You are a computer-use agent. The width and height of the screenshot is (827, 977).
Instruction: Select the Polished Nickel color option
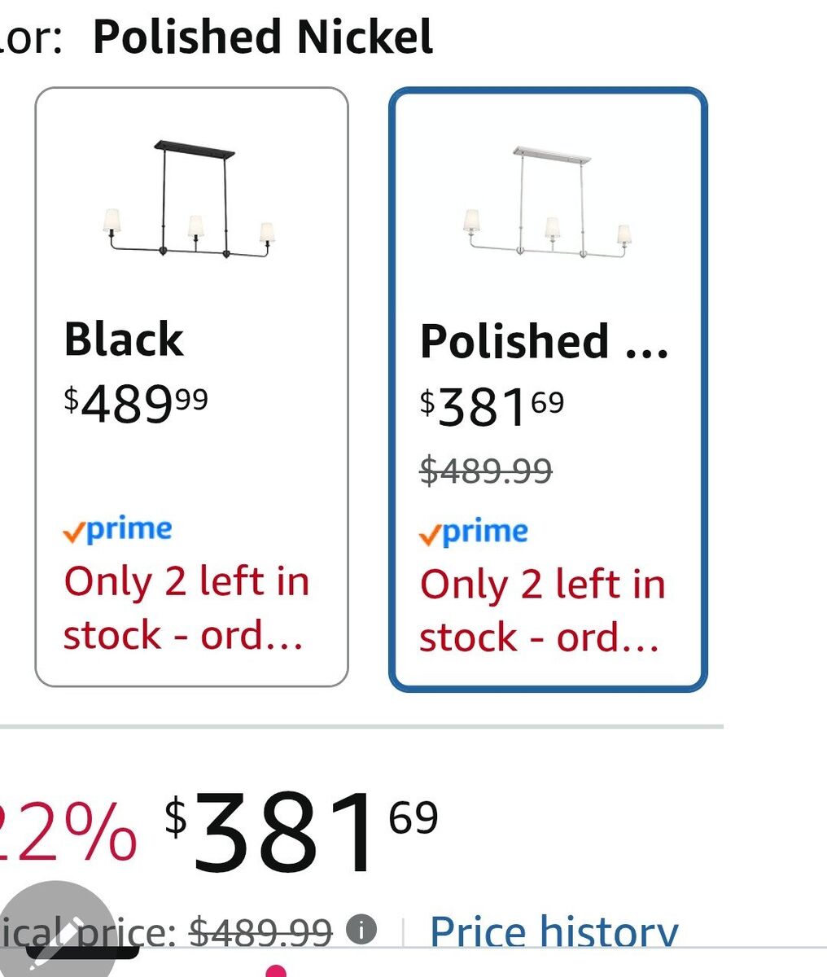548,389
